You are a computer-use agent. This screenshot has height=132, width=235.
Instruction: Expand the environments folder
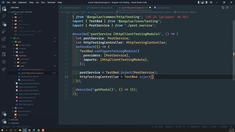click(x=24, y=111)
